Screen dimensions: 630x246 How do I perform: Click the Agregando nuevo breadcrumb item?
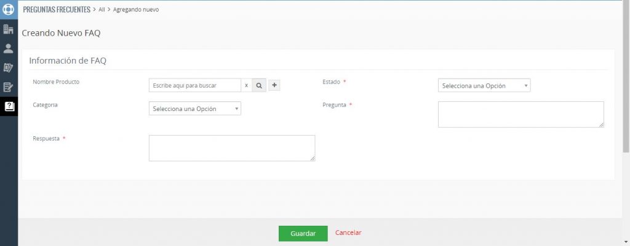point(137,10)
